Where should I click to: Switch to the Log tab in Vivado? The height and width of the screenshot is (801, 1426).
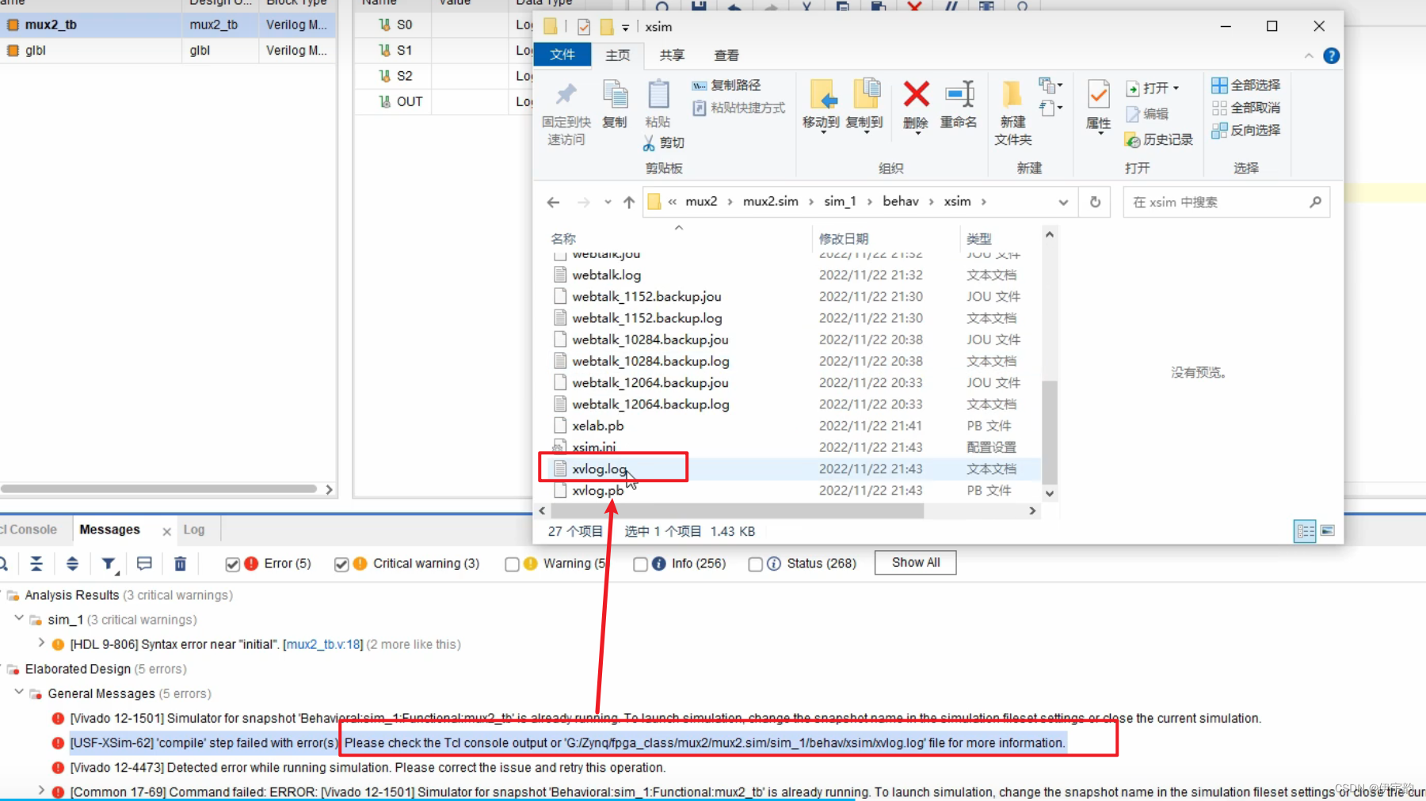click(x=194, y=530)
